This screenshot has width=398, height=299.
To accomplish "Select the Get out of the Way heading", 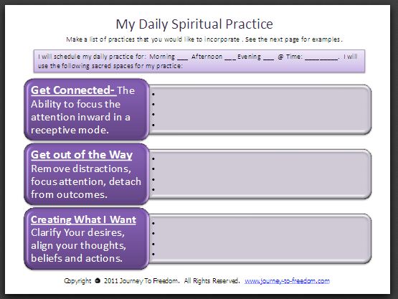I will 82,155.
